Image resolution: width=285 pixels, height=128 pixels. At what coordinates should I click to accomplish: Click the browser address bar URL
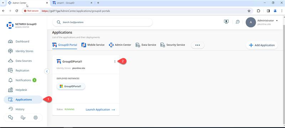[76, 11]
